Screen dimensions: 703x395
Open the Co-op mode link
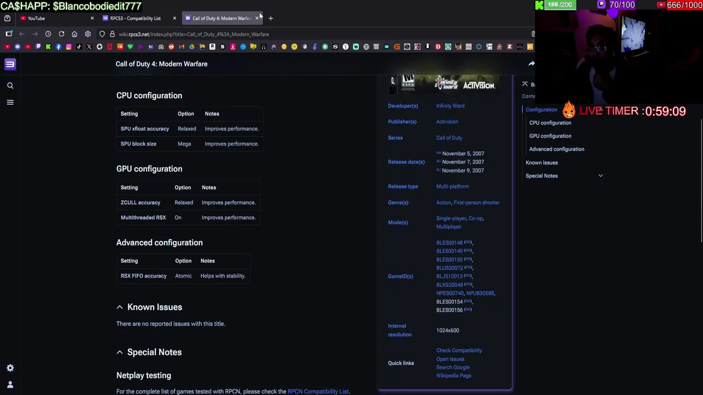point(476,218)
